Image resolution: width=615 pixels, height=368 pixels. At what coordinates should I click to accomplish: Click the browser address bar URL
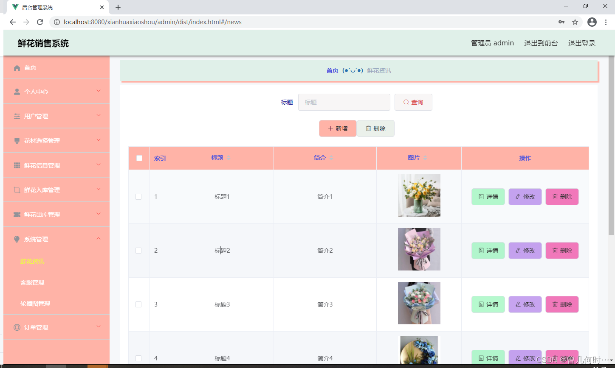[152, 22]
